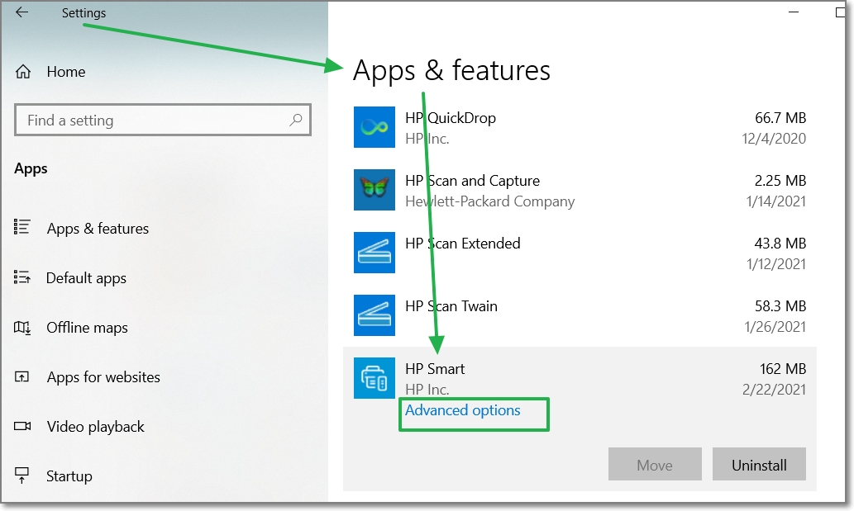
Task: Click the Offline maps map icon
Action: [x=21, y=327]
